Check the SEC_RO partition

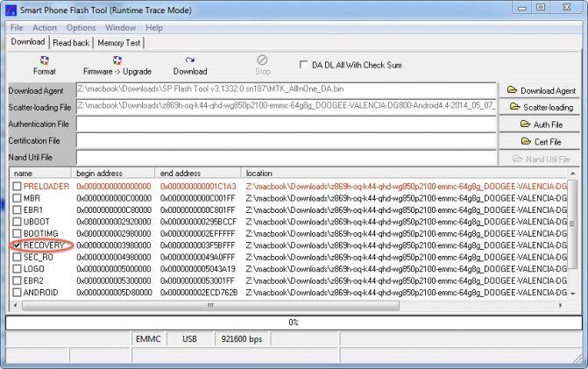pos(17,258)
